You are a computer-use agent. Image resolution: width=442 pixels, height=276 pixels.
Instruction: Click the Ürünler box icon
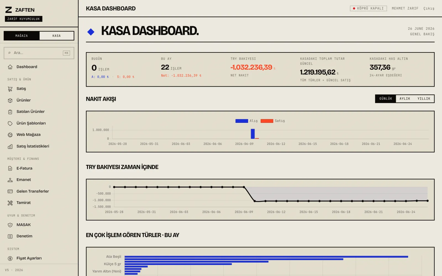pos(10,100)
